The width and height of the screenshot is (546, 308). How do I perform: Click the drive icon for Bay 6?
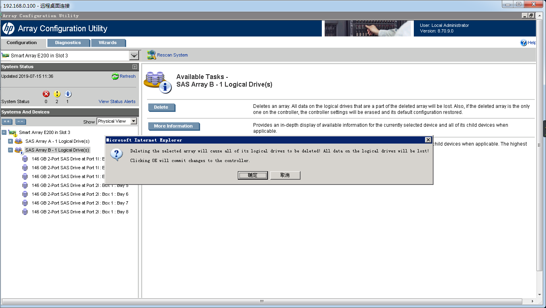25,194
